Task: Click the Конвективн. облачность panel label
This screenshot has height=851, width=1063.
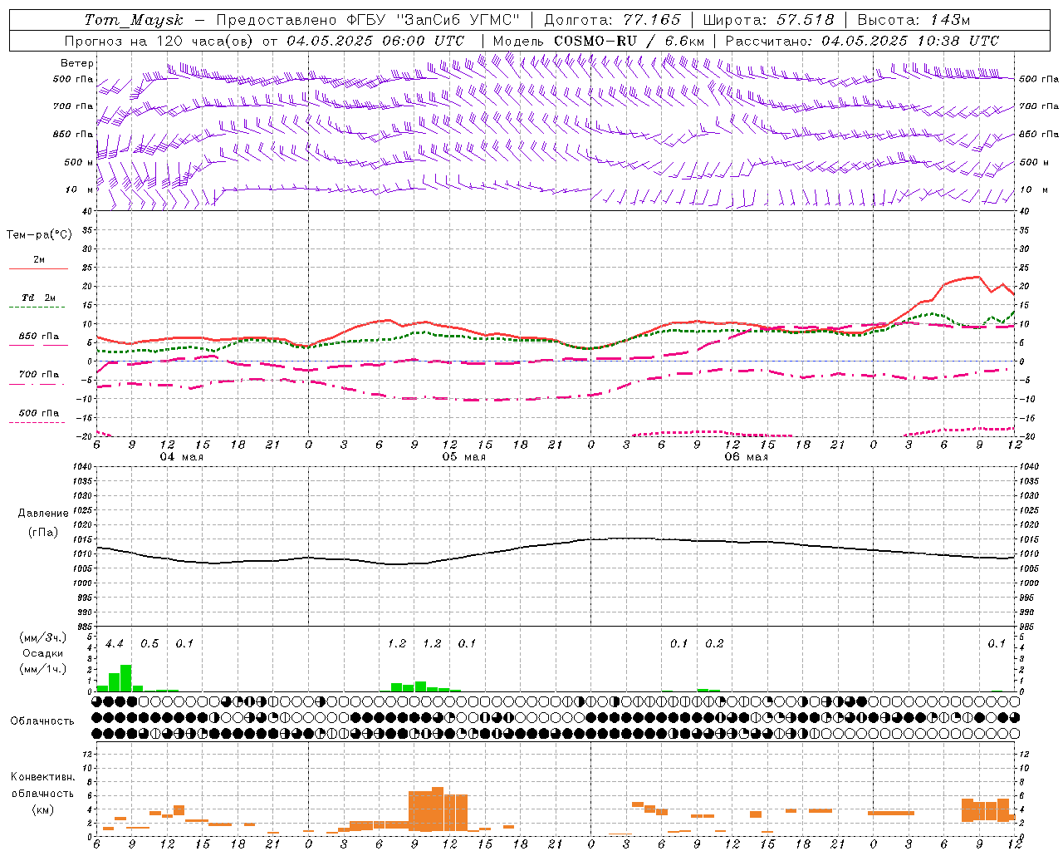Action: pos(42,785)
